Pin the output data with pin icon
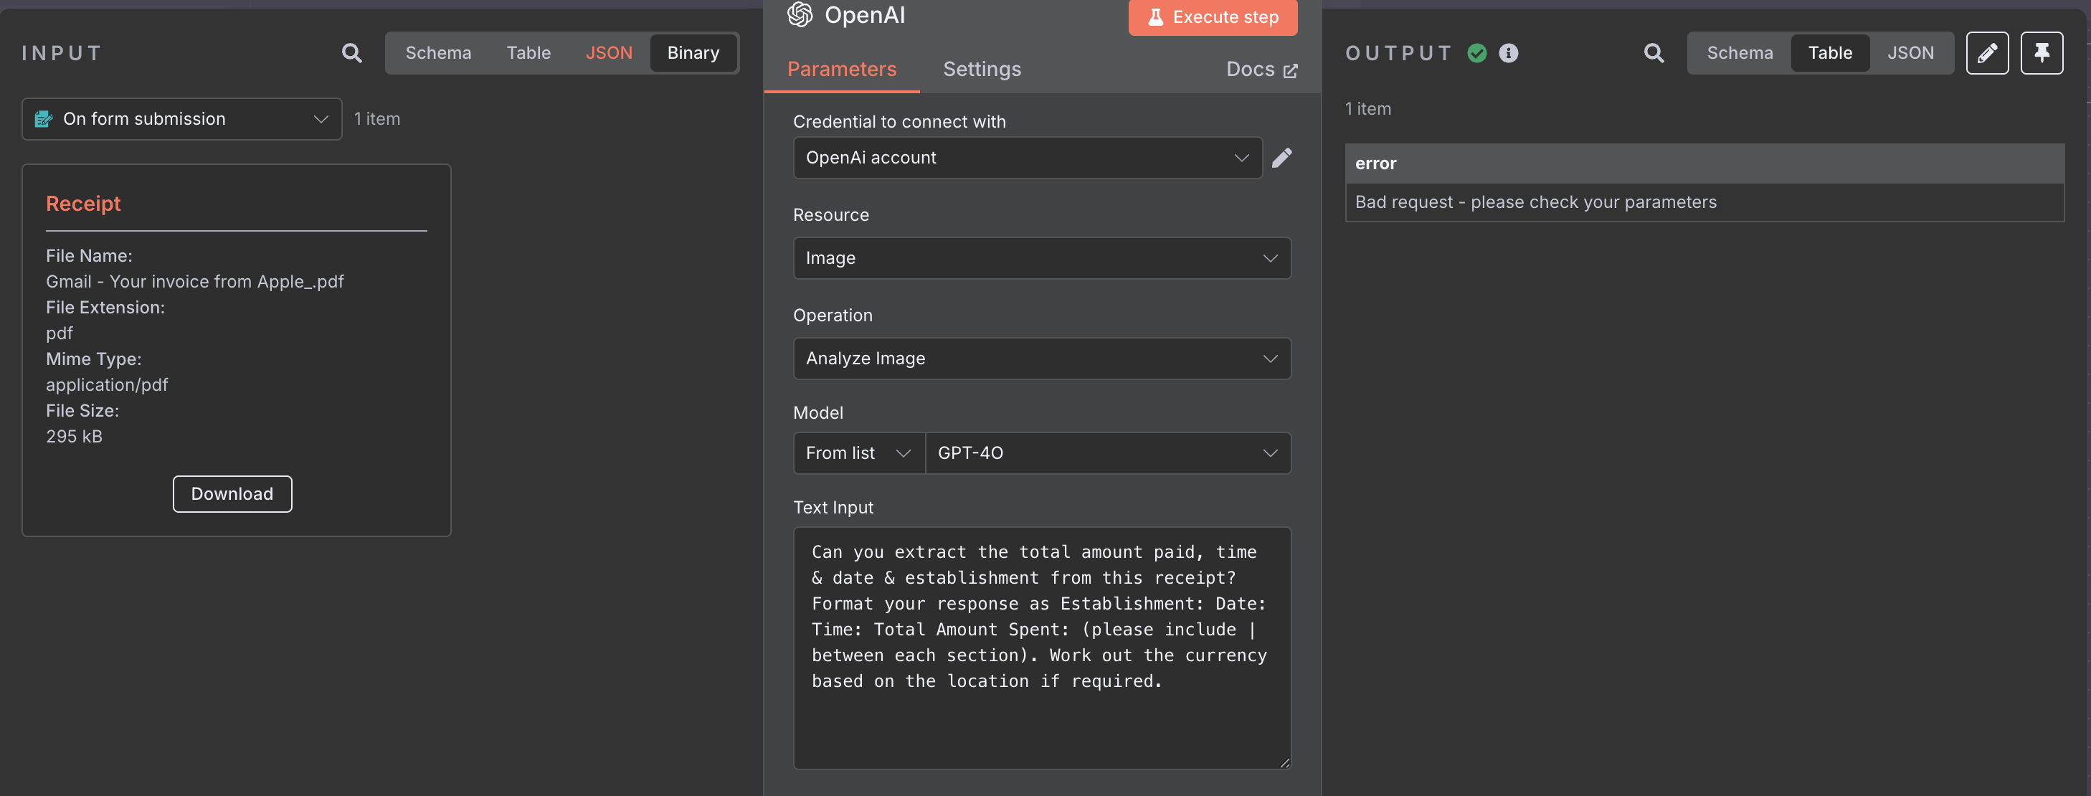Screen dimensions: 2091x796 pyautogui.click(x=2041, y=54)
